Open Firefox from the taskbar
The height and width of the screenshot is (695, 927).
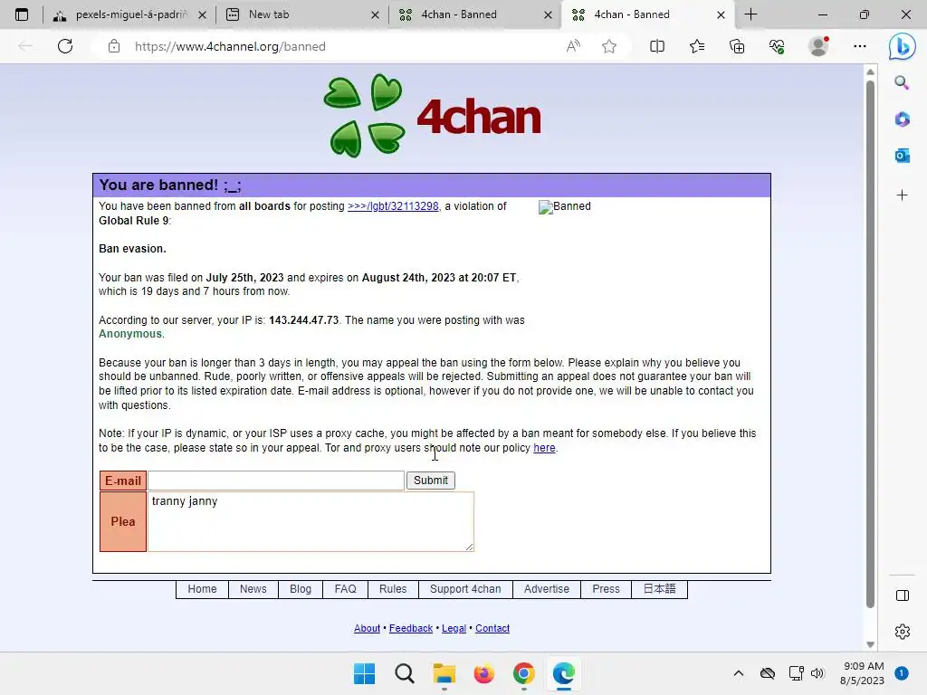pos(483,673)
